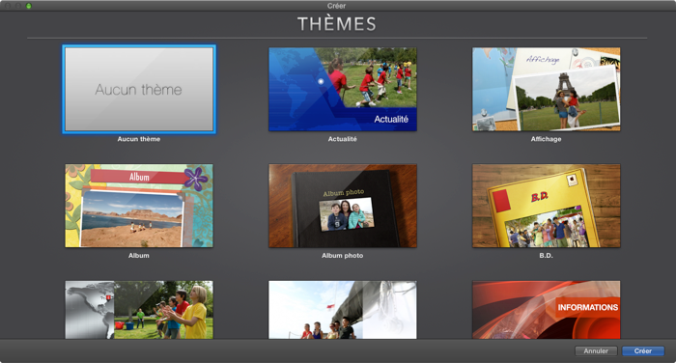The width and height of the screenshot is (676, 363).
Task: Pick the Affichage theme thumbnail
Action: pos(547,89)
